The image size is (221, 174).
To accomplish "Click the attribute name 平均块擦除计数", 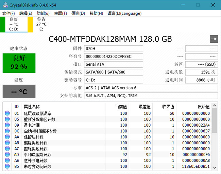I will [37, 155].
